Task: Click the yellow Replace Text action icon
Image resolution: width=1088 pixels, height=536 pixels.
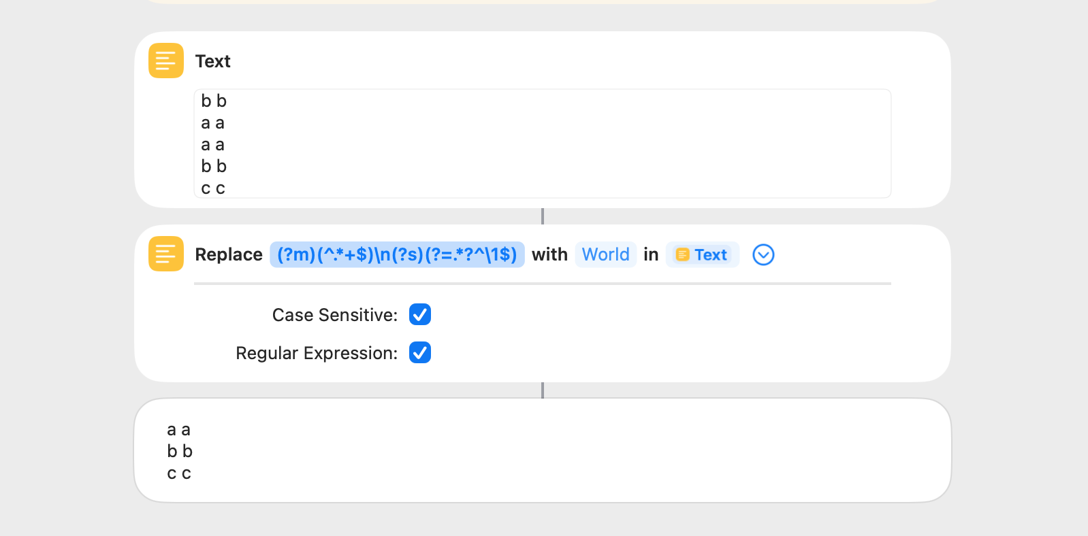Action: click(x=165, y=254)
